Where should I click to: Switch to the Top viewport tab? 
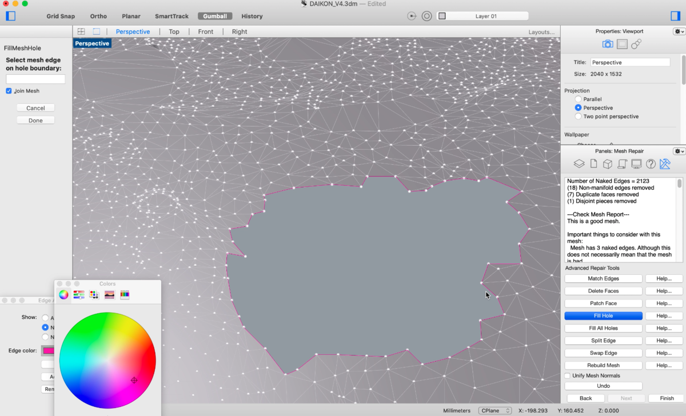tap(174, 32)
